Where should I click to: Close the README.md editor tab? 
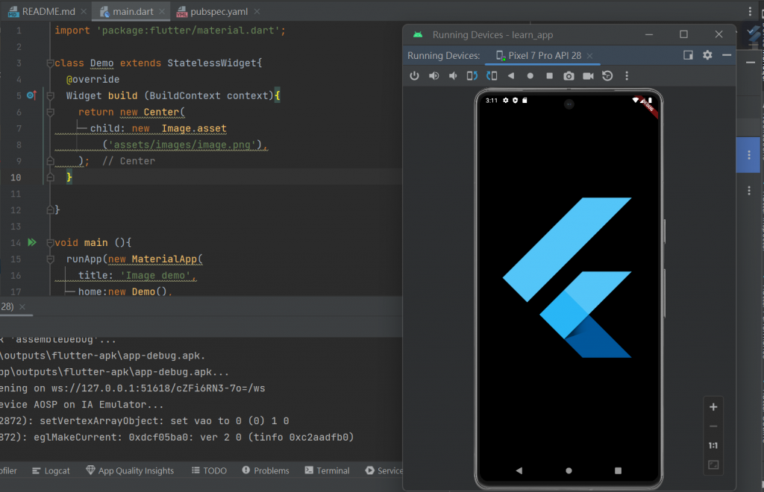click(x=84, y=11)
